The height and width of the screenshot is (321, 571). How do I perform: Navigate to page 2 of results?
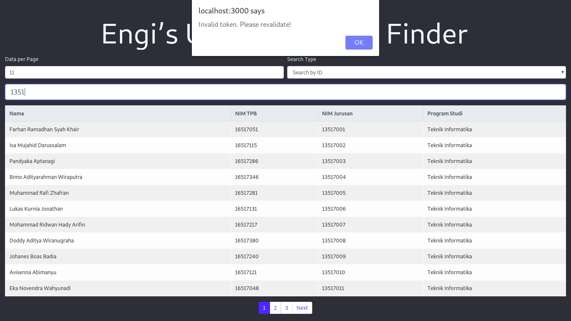275,308
